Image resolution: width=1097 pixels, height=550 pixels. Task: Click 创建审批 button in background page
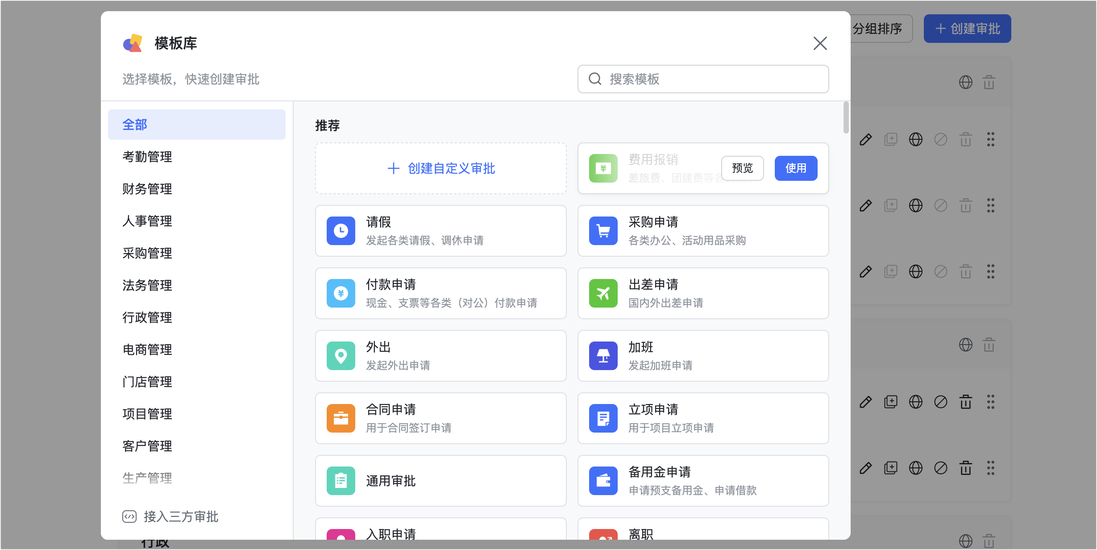pyautogui.click(x=967, y=29)
